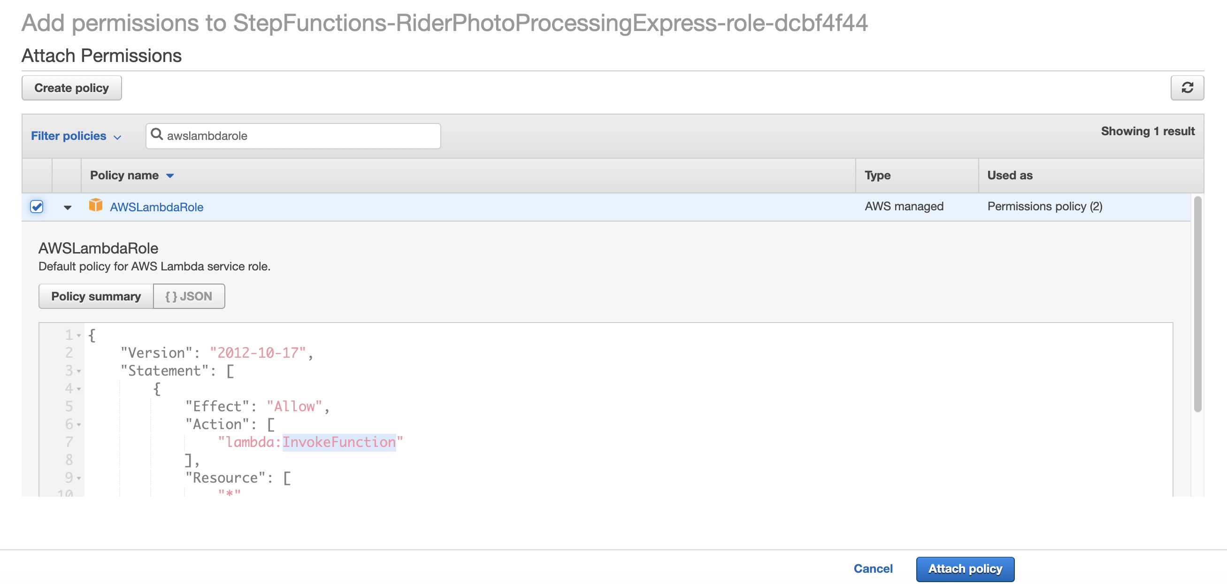Open the Filter policies dropdown
This screenshot has height=584, width=1227.
76,136
